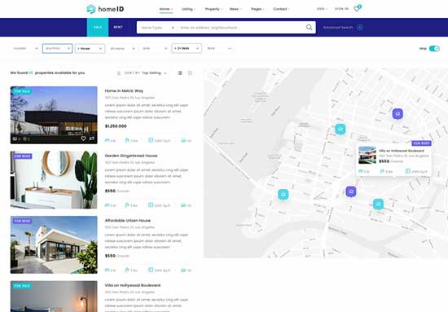Image resolution: width=448 pixels, height=312 pixels.
Task: Open Villa on Hollywood Boulevard listing title
Action: coord(133,285)
